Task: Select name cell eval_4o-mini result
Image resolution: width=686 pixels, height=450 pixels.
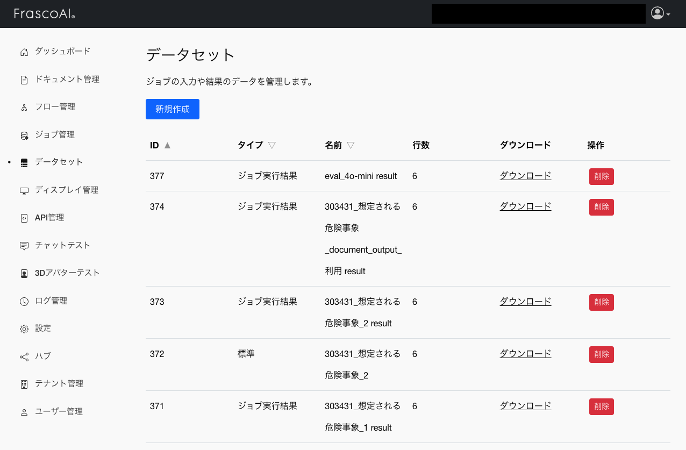Action: click(361, 176)
